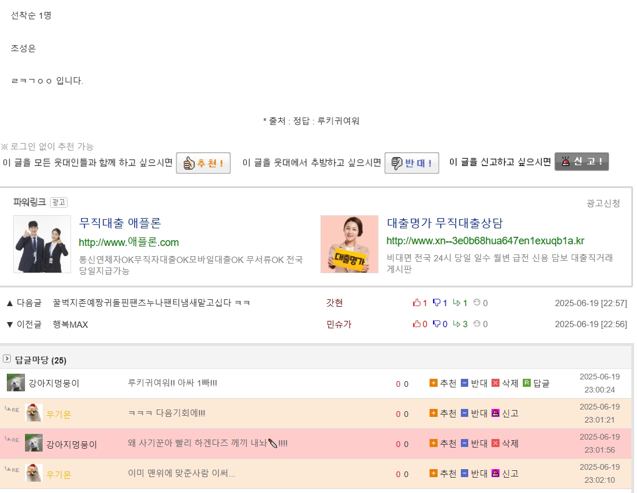Click the reply text 왜 사기꾼아 빨리 하겐다즈 께끼 내놔
The width and height of the screenshot is (637, 493).
point(207,443)
